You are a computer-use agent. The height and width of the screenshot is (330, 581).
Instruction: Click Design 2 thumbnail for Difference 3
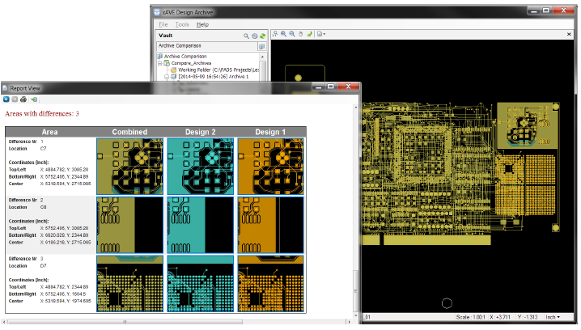coord(201,284)
